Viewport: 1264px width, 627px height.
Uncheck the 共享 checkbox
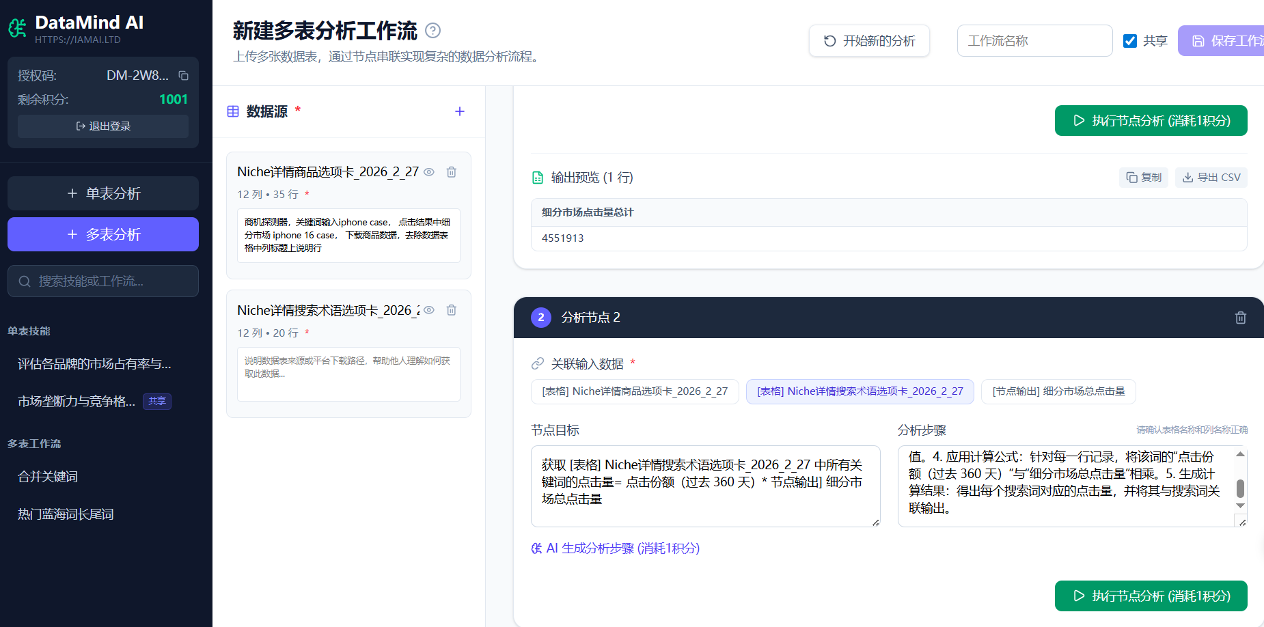coord(1130,41)
